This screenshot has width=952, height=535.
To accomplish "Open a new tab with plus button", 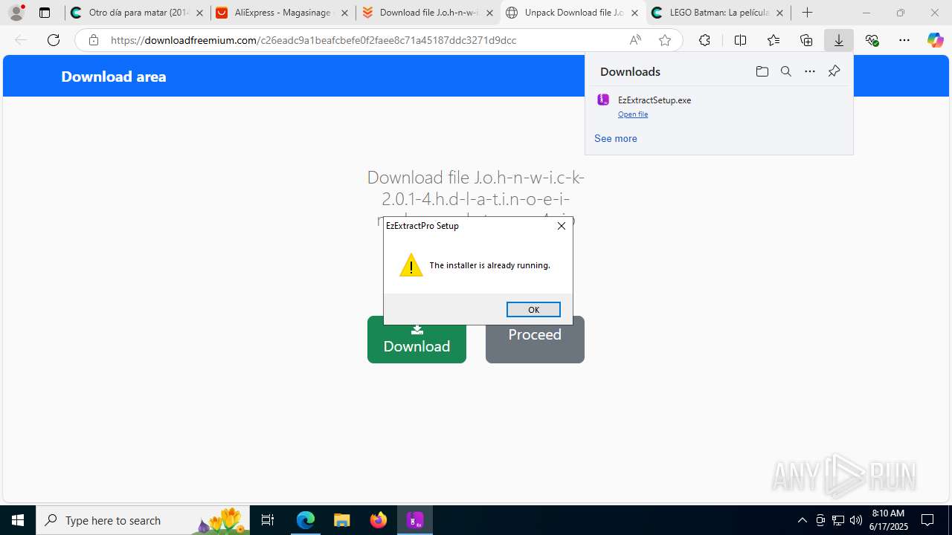I will (x=807, y=13).
